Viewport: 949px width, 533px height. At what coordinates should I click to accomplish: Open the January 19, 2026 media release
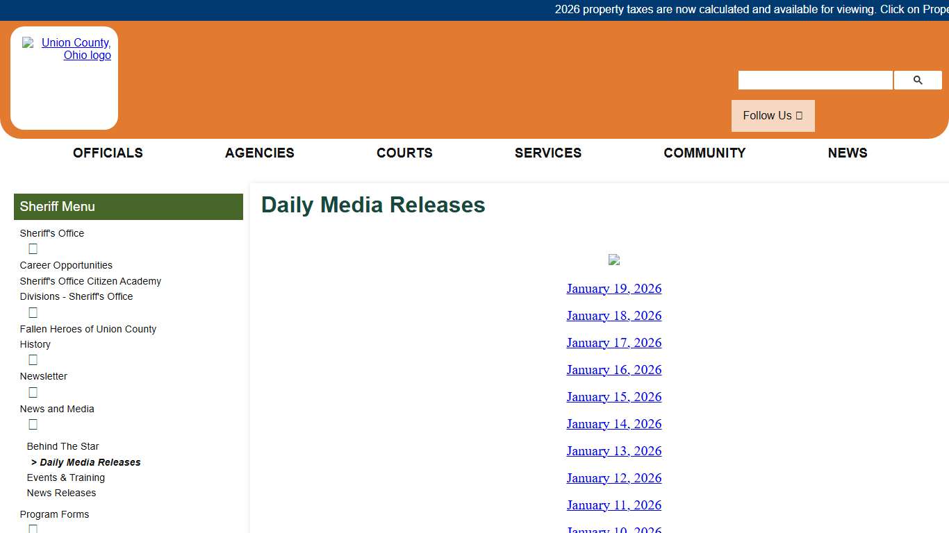(x=614, y=289)
